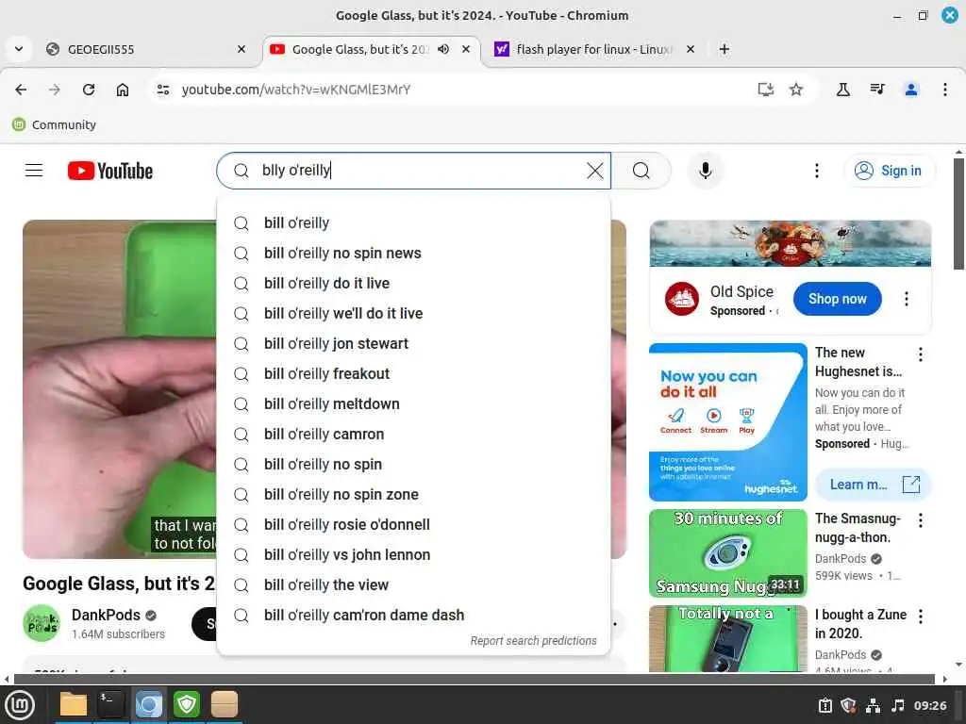Select the Google Glass YouTube tab
966x724 pixels.
[x=372, y=49]
